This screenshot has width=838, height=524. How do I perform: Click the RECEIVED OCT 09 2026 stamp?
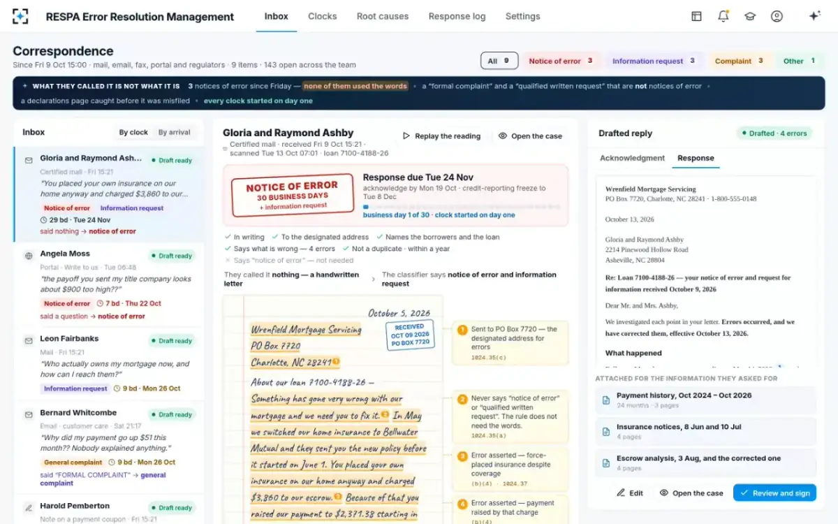[x=409, y=335]
